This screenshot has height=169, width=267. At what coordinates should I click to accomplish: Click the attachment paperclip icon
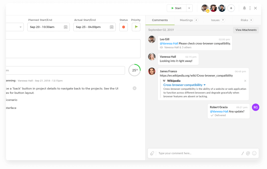click(x=152, y=153)
